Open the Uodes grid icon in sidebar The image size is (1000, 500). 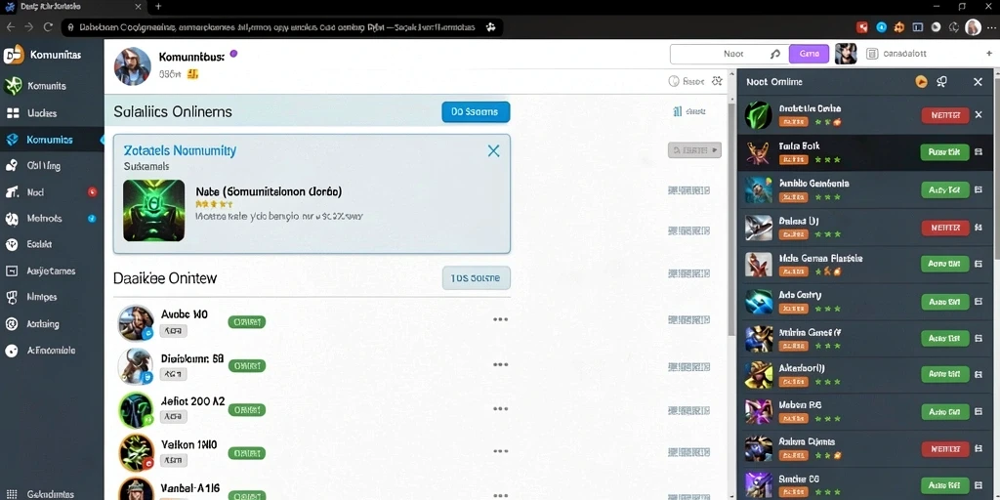12,113
